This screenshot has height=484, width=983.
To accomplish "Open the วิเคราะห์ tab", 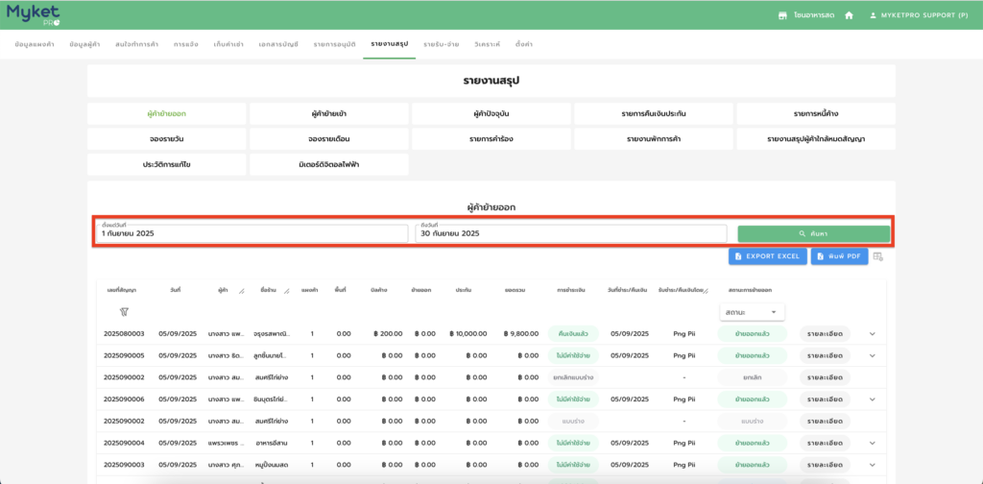I will [x=487, y=44].
